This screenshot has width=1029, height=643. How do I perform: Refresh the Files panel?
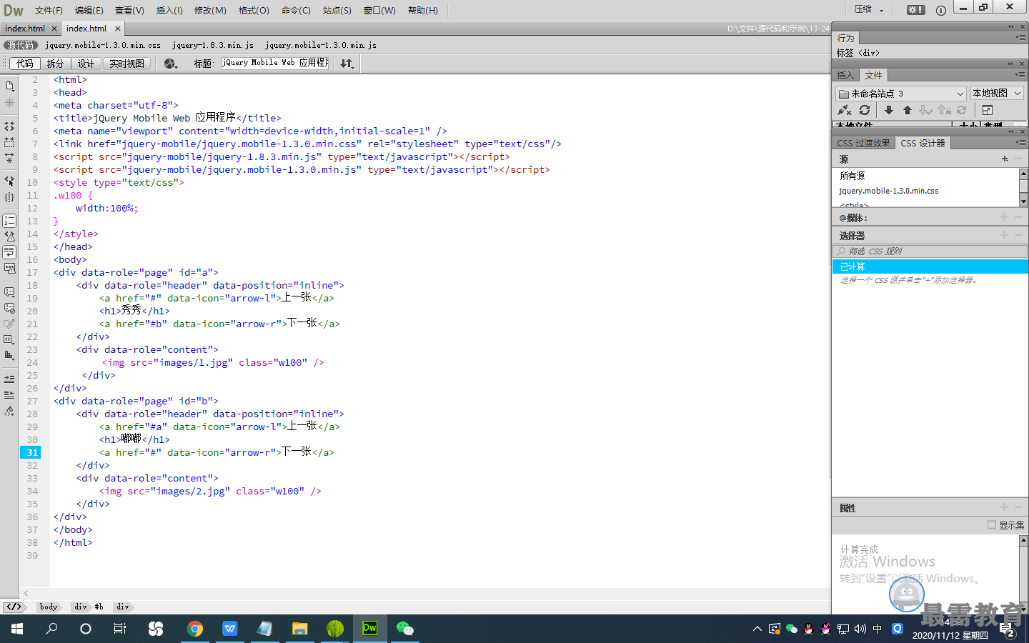tap(865, 110)
